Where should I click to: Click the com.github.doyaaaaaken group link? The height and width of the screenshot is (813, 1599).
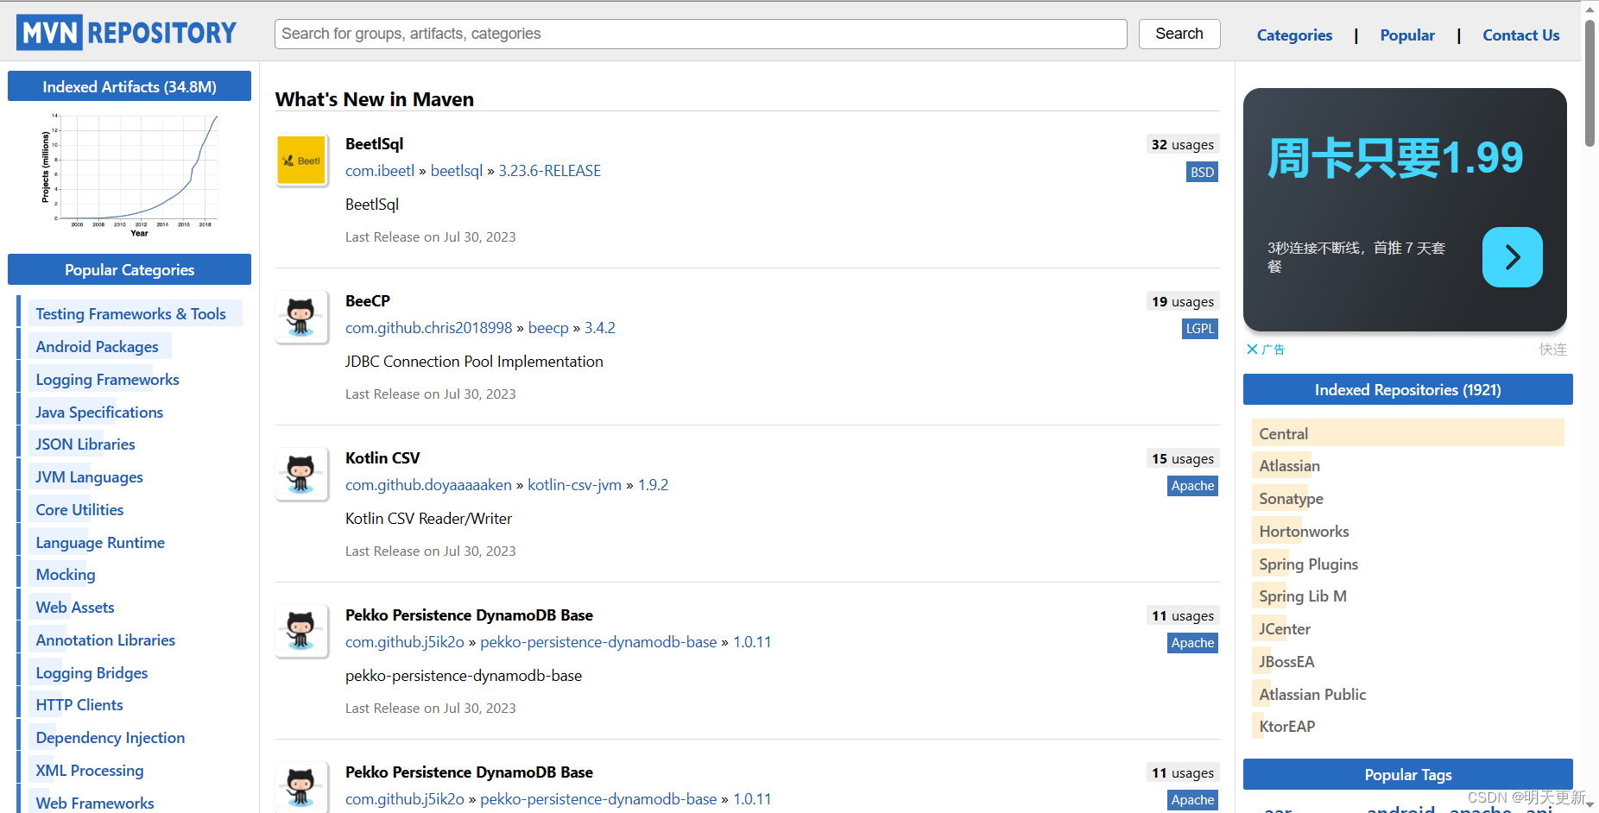tap(428, 485)
